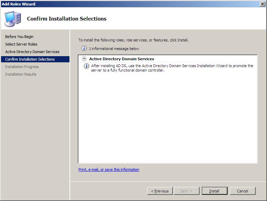Go back with the Previous button

[x=160, y=191]
